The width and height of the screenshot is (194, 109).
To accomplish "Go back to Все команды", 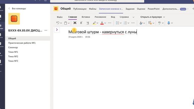I will click(x=17, y=8).
